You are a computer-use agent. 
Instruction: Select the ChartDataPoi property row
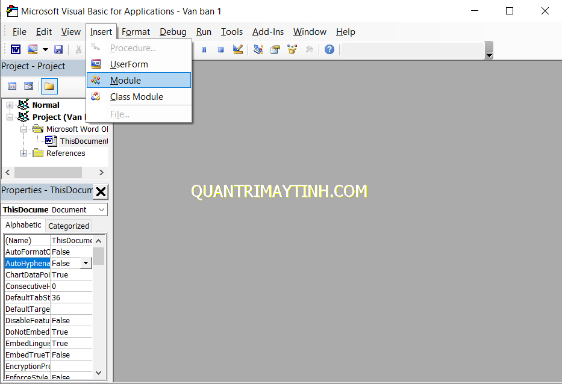48,274
